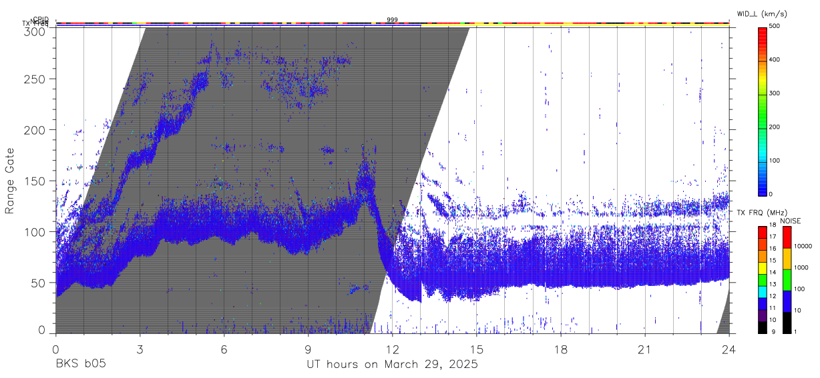The height and width of the screenshot is (378, 820).
Task: Click the 200 tick on Range Gate axis
Action: coord(35,130)
